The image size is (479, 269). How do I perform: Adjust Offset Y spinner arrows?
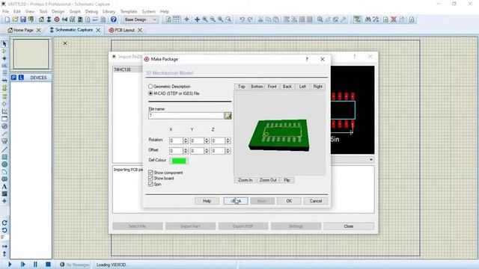coord(207,151)
